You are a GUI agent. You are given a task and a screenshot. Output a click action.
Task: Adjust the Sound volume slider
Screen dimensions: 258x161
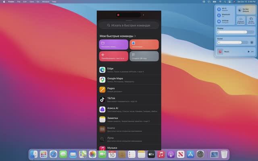[233, 42]
